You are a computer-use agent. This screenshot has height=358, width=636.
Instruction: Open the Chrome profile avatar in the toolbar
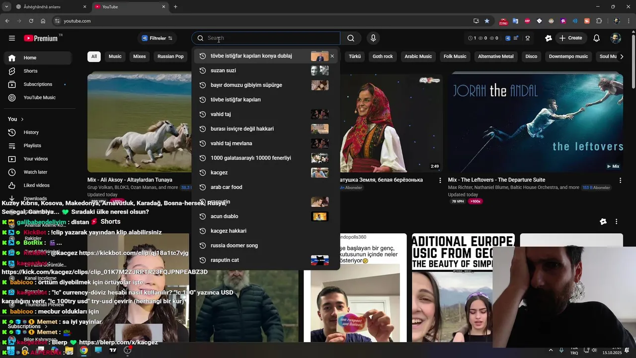(617, 21)
